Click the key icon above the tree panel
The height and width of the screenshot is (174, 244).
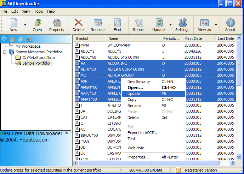click(x=12, y=40)
